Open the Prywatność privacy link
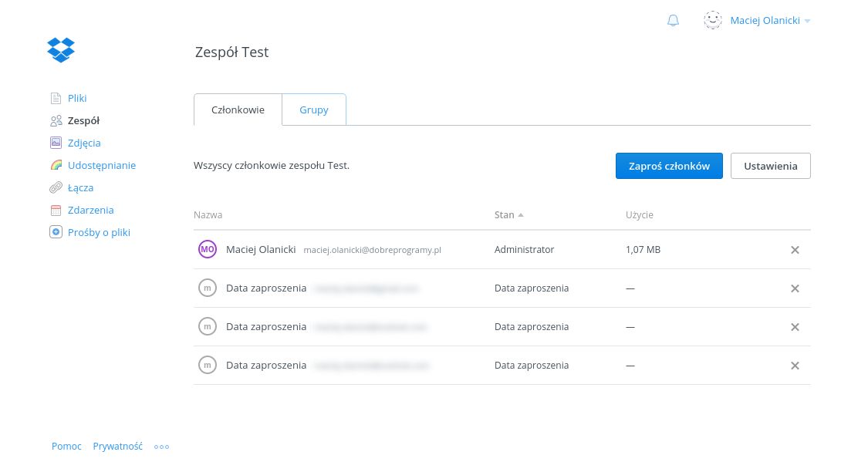Screen dimensions: 858x462 click(117, 447)
